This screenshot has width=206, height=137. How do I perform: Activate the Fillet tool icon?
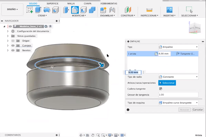(75, 10)
